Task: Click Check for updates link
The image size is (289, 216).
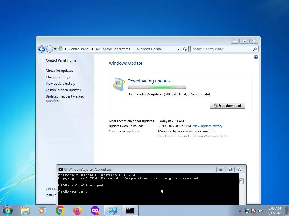Action: (x=59, y=71)
